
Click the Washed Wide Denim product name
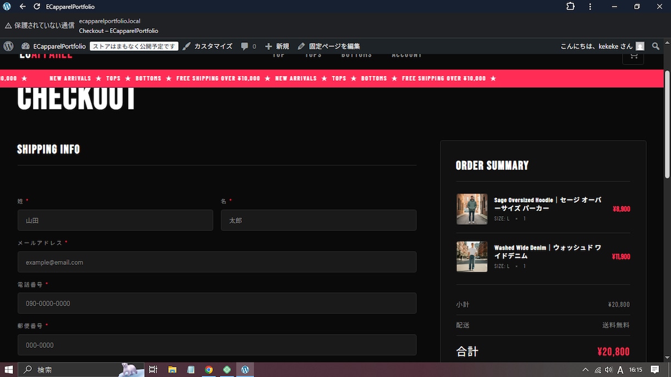click(x=548, y=252)
